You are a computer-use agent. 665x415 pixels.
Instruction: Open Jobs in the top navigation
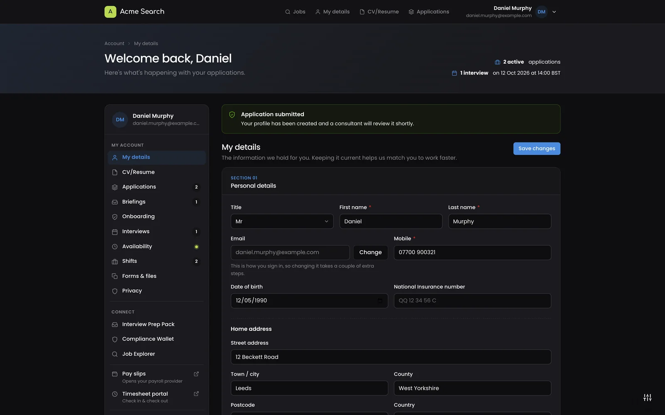click(295, 12)
